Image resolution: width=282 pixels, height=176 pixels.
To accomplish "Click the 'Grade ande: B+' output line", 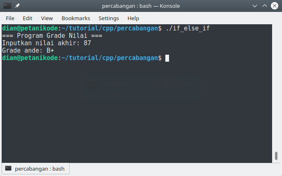I will click(x=28, y=51).
